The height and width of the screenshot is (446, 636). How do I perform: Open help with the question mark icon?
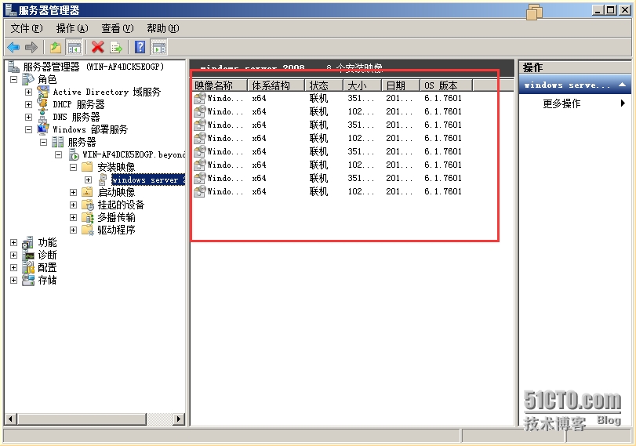[x=140, y=48]
